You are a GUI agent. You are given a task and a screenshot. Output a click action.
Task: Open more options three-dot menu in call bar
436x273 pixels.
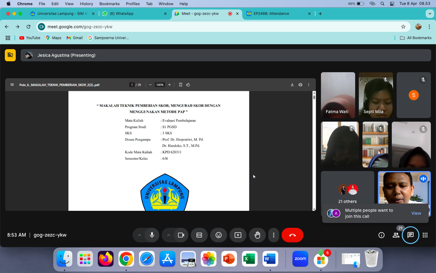point(274,235)
